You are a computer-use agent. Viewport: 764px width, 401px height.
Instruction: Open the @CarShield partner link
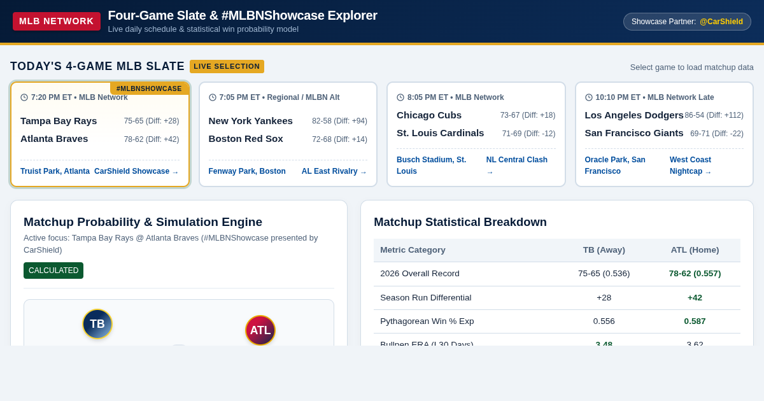tap(721, 22)
